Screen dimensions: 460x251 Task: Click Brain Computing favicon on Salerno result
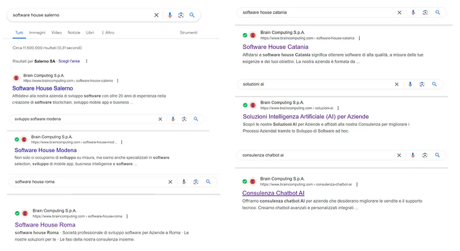pyautogui.click(x=16, y=78)
